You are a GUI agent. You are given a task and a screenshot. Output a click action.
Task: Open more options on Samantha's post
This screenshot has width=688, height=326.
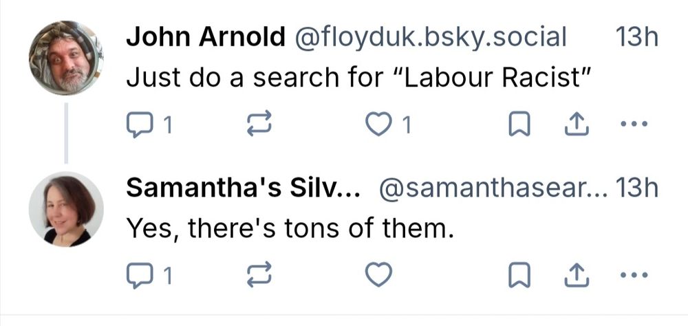(634, 275)
